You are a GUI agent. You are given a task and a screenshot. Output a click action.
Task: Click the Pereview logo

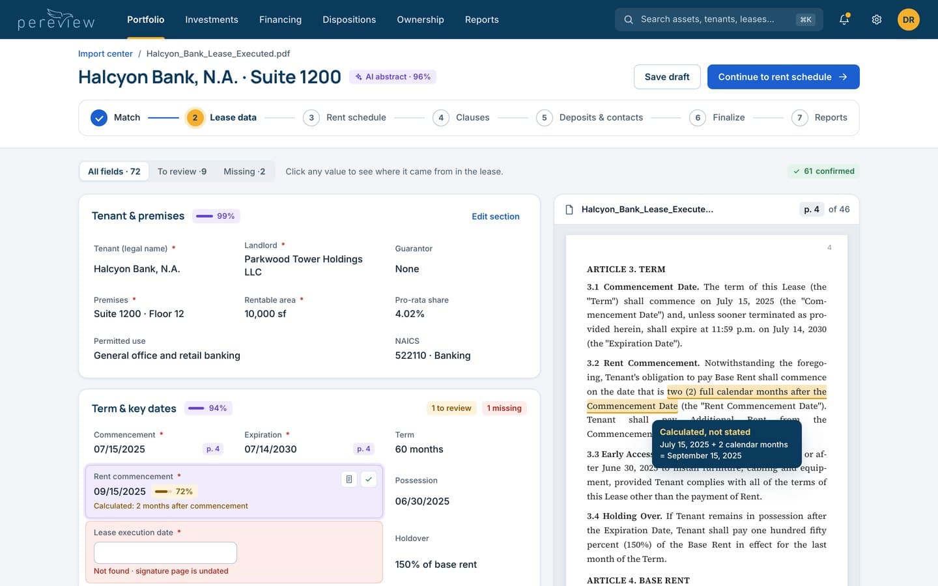[56, 20]
